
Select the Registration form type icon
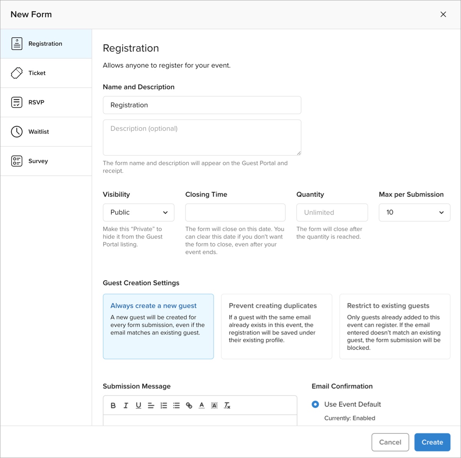(x=17, y=44)
